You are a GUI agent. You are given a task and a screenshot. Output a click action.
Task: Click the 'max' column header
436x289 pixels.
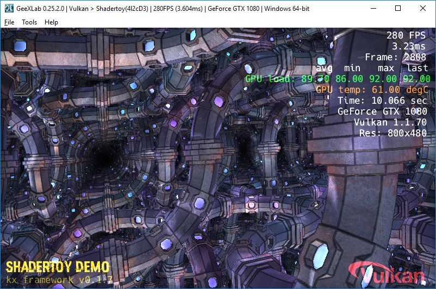click(x=386, y=68)
